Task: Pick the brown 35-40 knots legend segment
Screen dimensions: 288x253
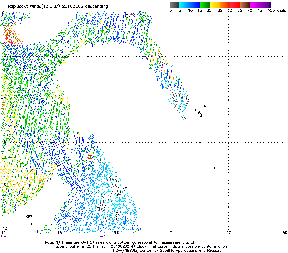Action: [245, 5]
